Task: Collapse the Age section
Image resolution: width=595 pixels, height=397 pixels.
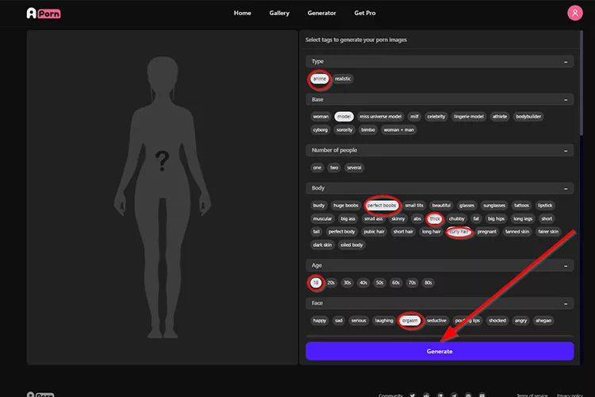Action: coord(566,266)
